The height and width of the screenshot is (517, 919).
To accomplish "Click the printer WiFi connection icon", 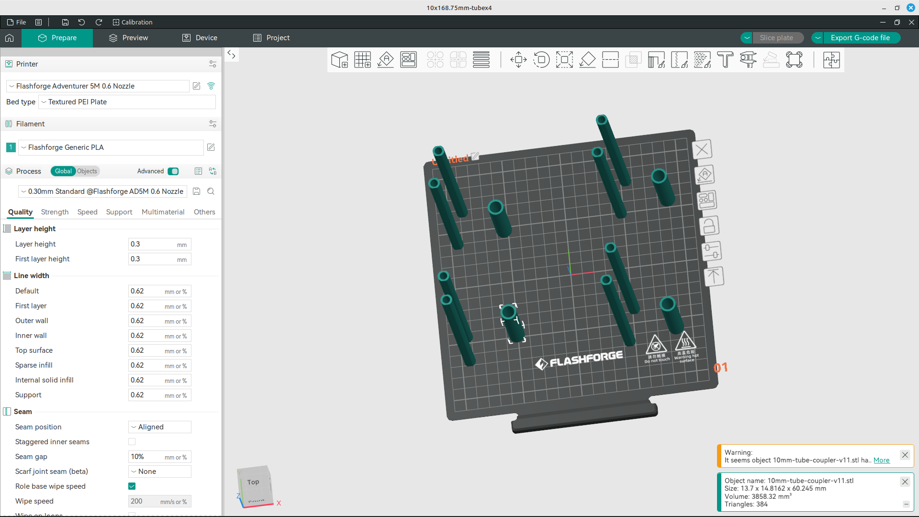I will pyautogui.click(x=211, y=86).
